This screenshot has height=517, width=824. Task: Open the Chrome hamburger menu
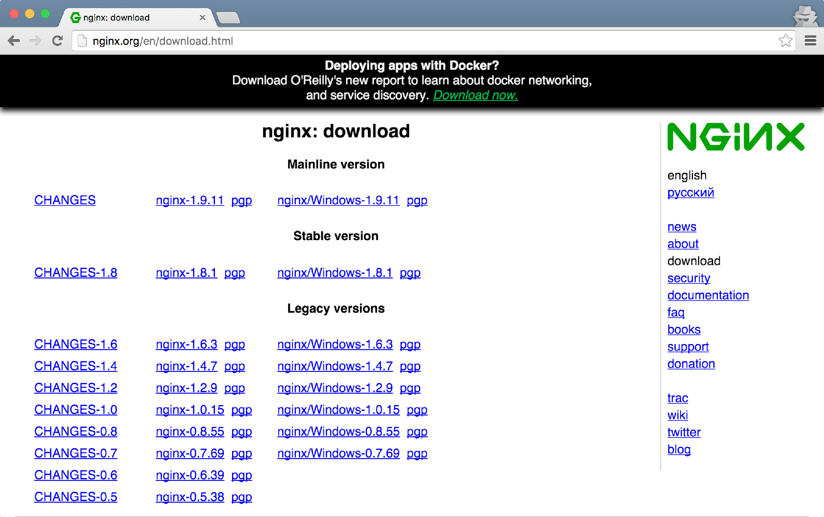(x=810, y=41)
